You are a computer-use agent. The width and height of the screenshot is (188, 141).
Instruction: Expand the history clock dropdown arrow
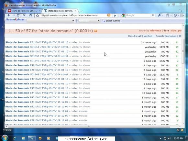(x=179, y=15)
